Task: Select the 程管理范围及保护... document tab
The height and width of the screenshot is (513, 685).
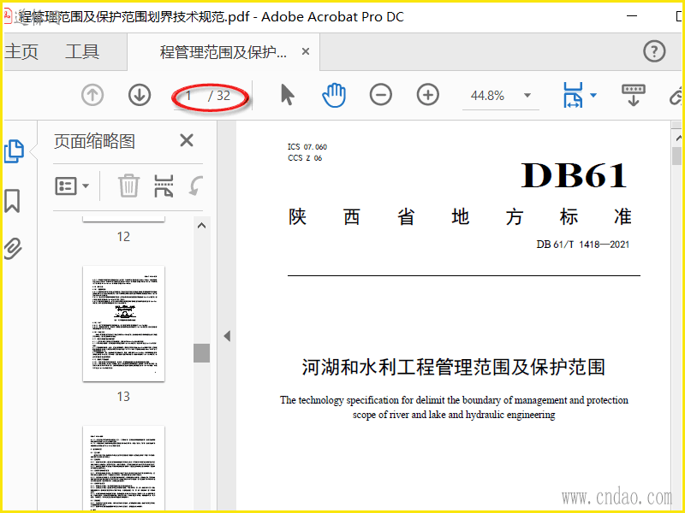Action: click(x=223, y=52)
